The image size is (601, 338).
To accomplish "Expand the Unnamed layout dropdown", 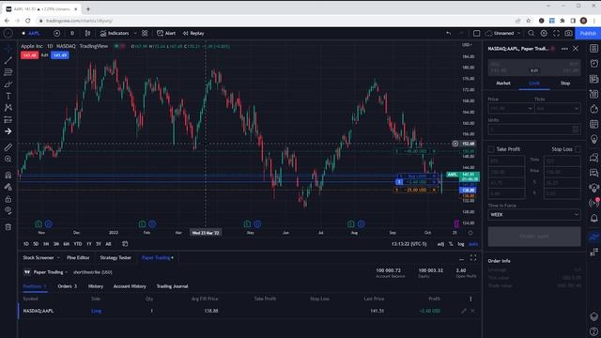I will (x=518, y=34).
